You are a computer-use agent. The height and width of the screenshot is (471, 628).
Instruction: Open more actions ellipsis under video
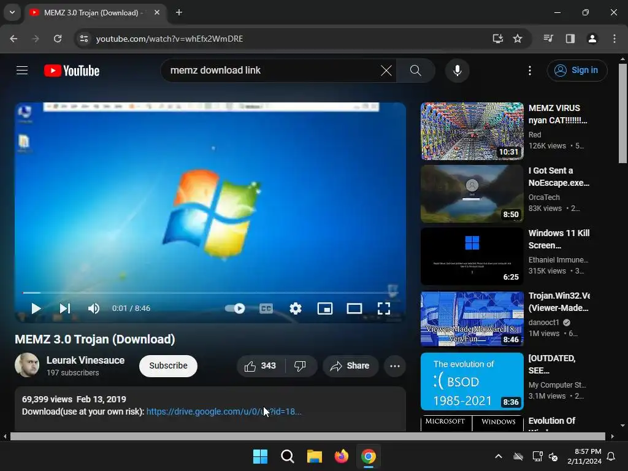tap(395, 366)
